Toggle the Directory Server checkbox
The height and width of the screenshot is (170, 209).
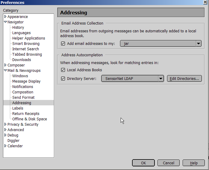coord(63,79)
